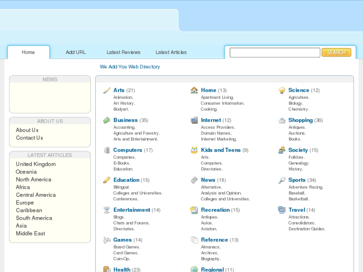Open Adventure Racing under Sports
Screen dimensions: 363x272
[306, 187]
